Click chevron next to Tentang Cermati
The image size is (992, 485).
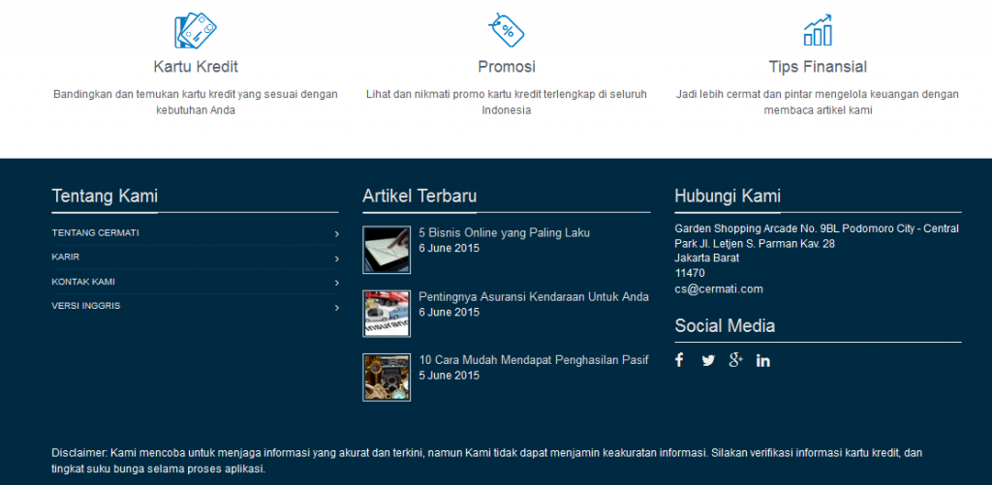(336, 234)
